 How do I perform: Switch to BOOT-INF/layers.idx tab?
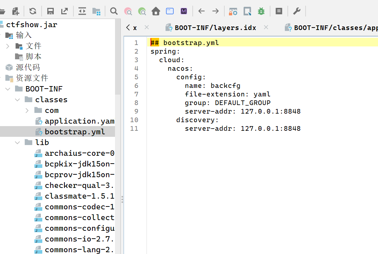pyautogui.click(x=215, y=28)
